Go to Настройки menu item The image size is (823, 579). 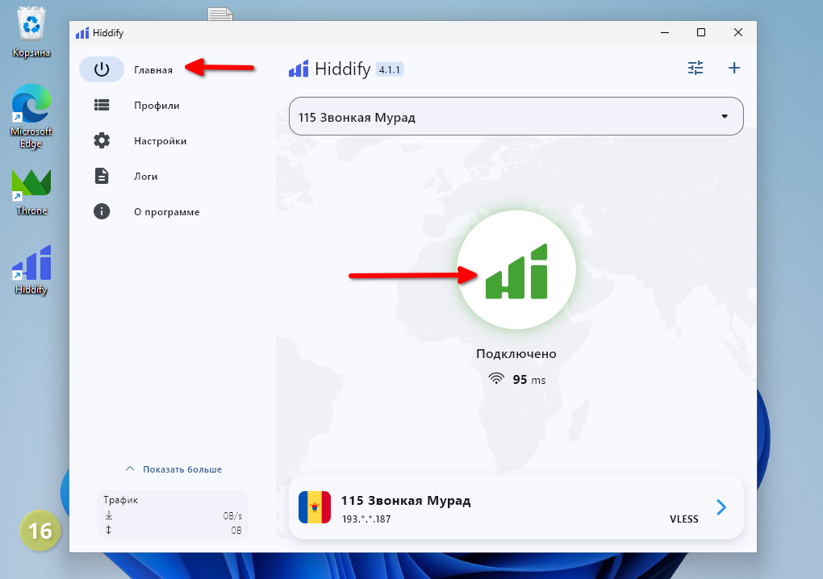(x=160, y=141)
